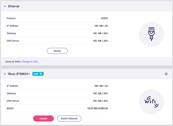Click the Ethernet plug icon

pyautogui.click(x=151, y=34)
